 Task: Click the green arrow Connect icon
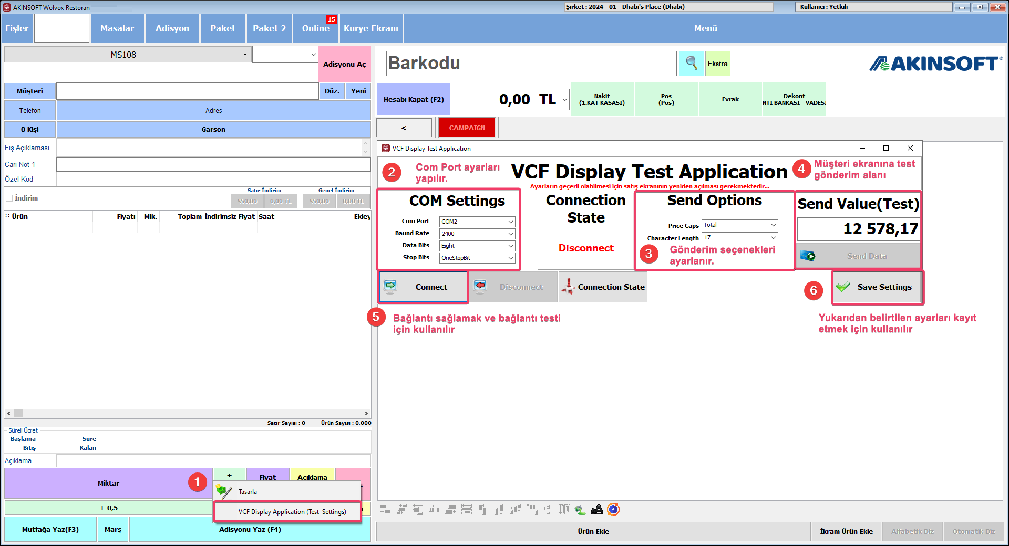point(390,286)
